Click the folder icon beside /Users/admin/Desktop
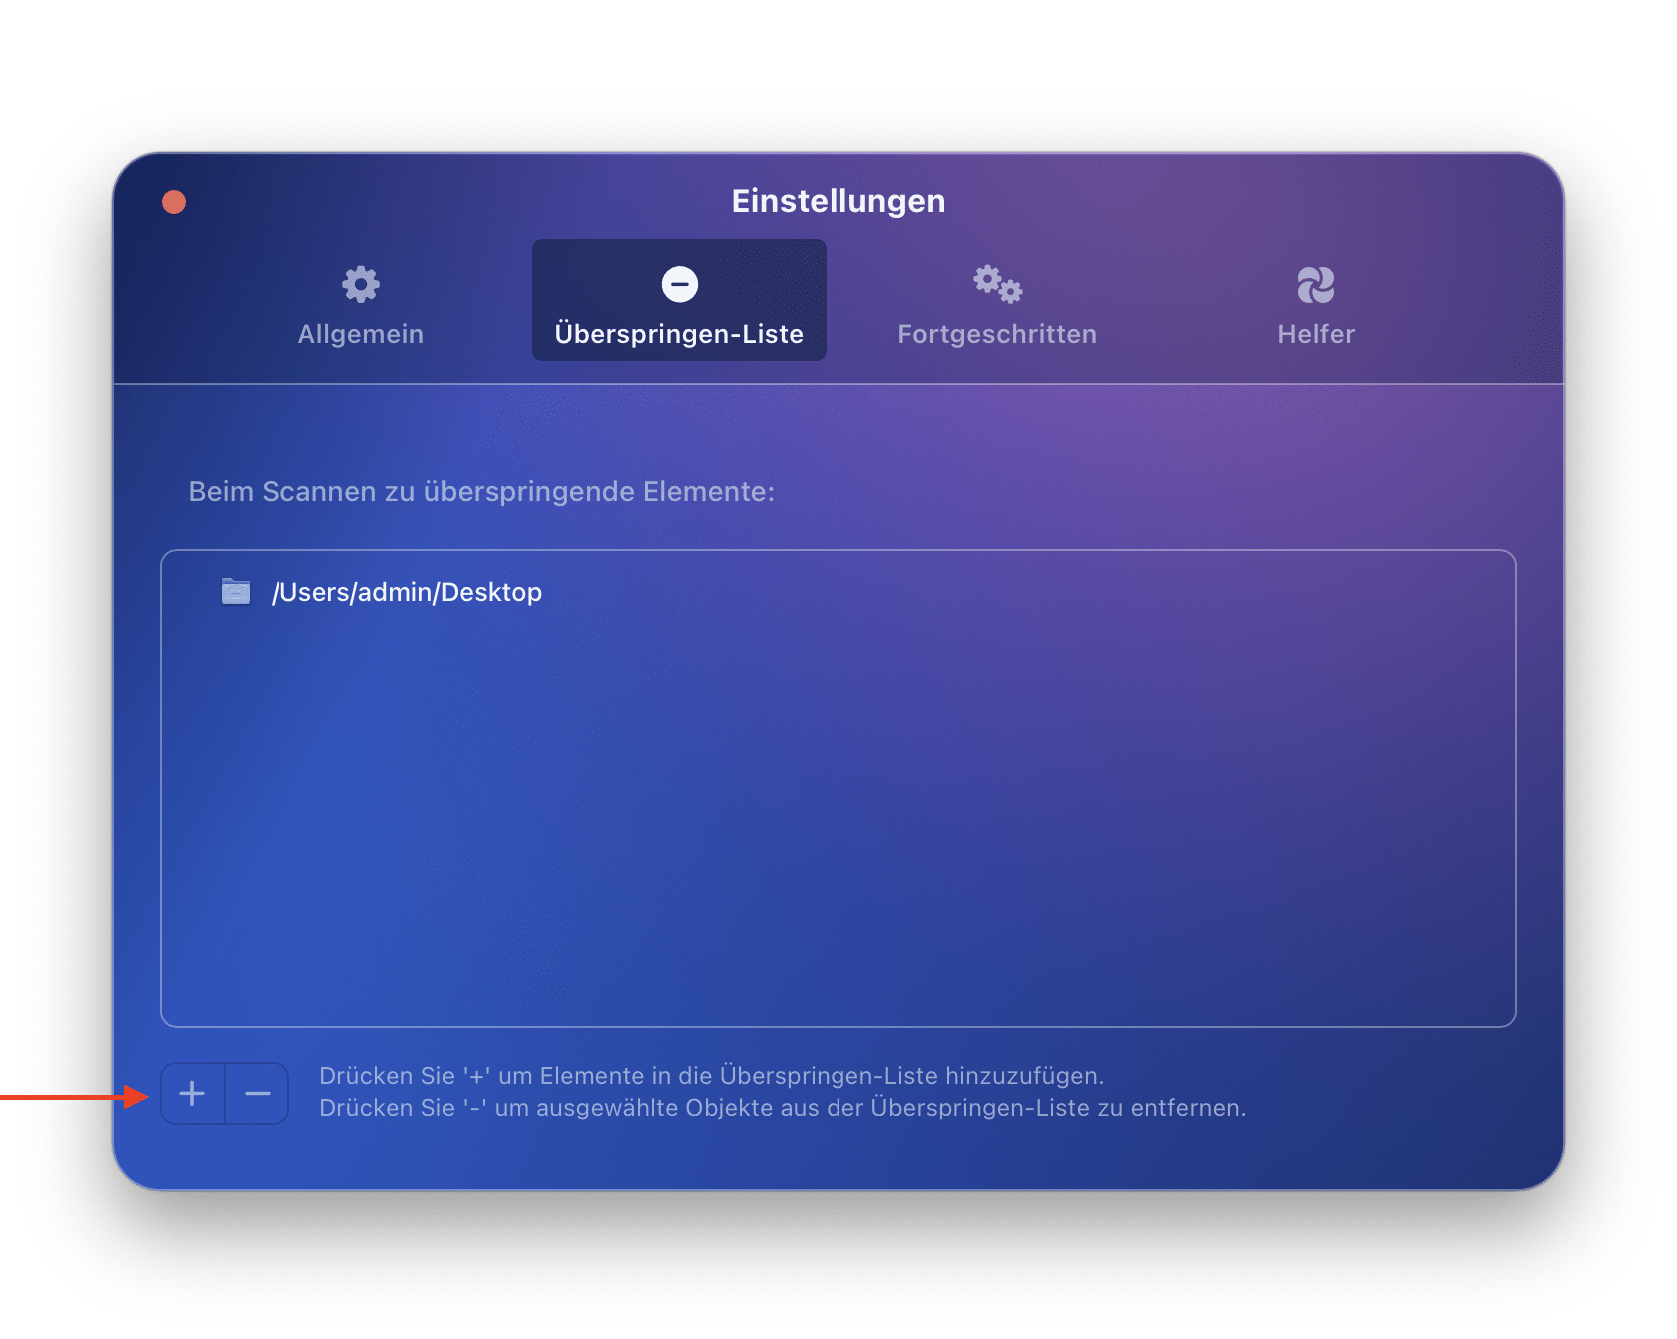The width and height of the screenshot is (1677, 1339). 236,591
